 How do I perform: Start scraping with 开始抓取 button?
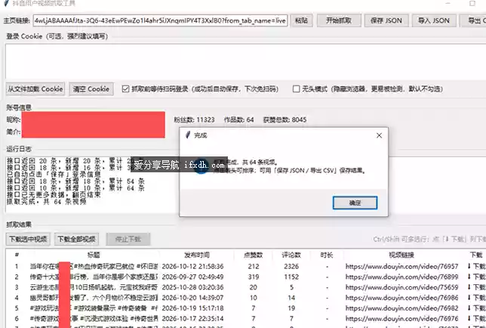pos(339,21)
